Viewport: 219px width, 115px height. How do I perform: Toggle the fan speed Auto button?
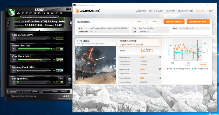[x=61, y=78]
